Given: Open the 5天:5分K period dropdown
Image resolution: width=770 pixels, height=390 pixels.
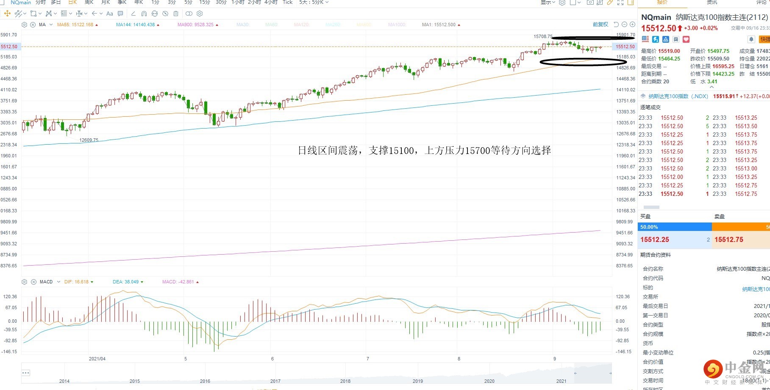Looking at the screenshot, I should click(x=314, y=3).
